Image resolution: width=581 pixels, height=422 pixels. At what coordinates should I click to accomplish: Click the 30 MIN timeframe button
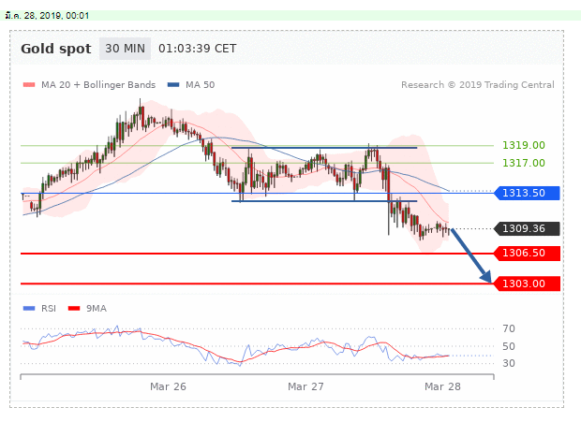tap(125, 49)
